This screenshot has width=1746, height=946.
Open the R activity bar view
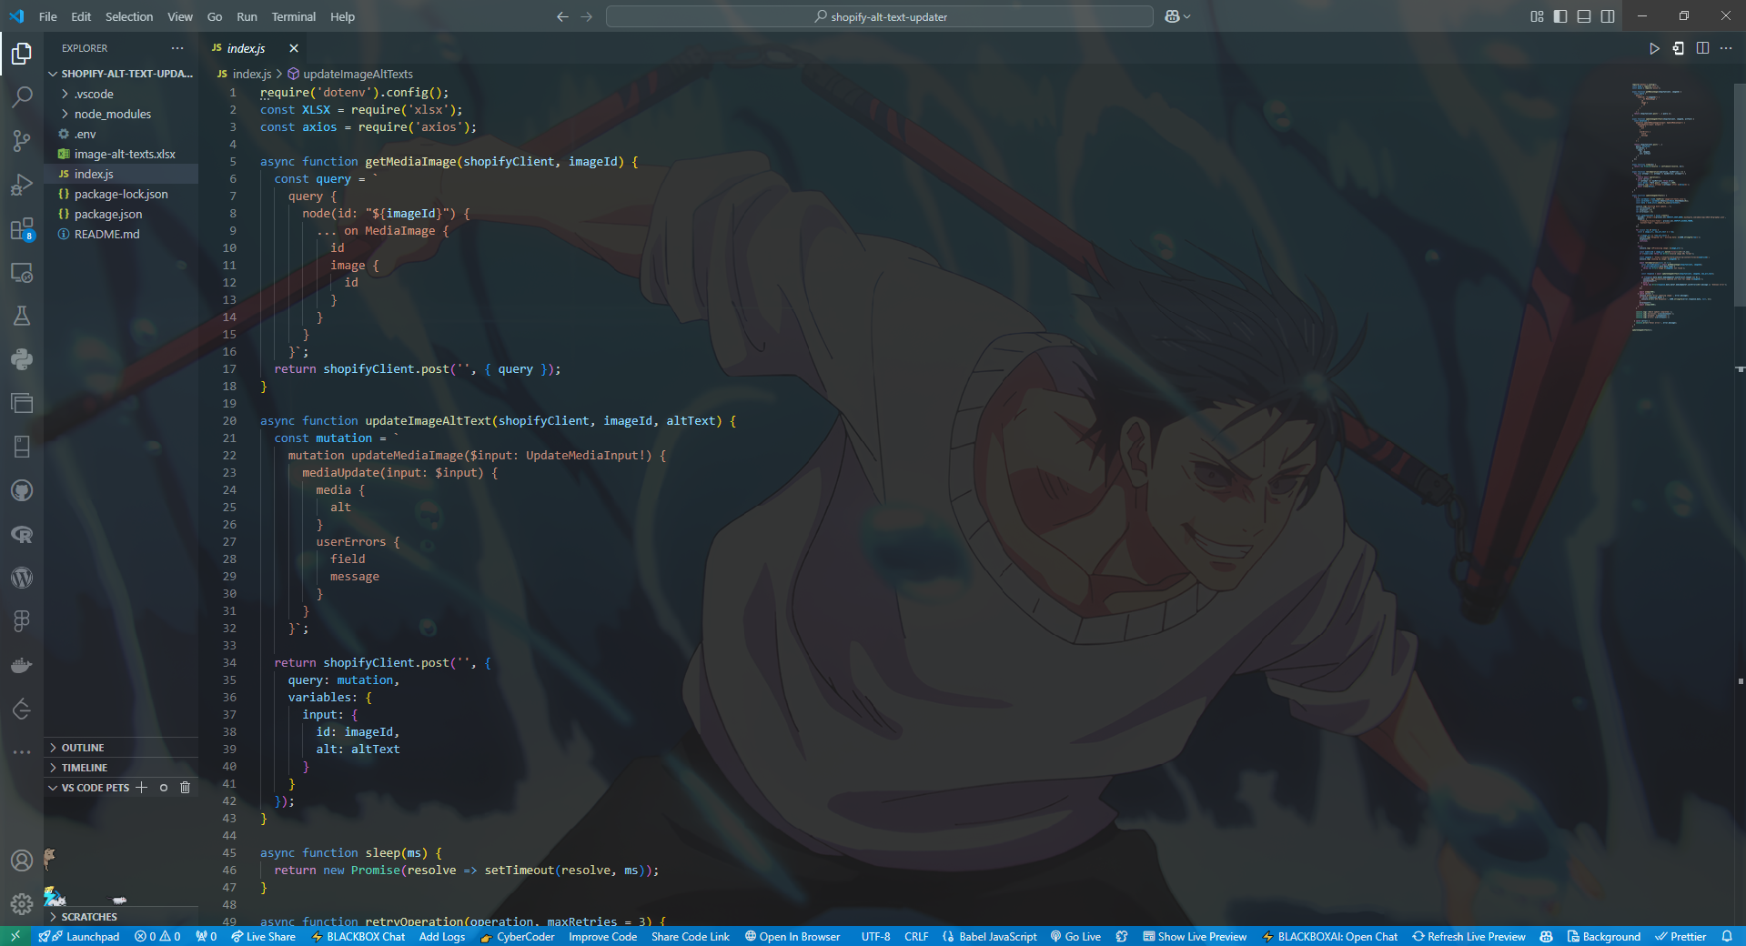pos(22,535)
